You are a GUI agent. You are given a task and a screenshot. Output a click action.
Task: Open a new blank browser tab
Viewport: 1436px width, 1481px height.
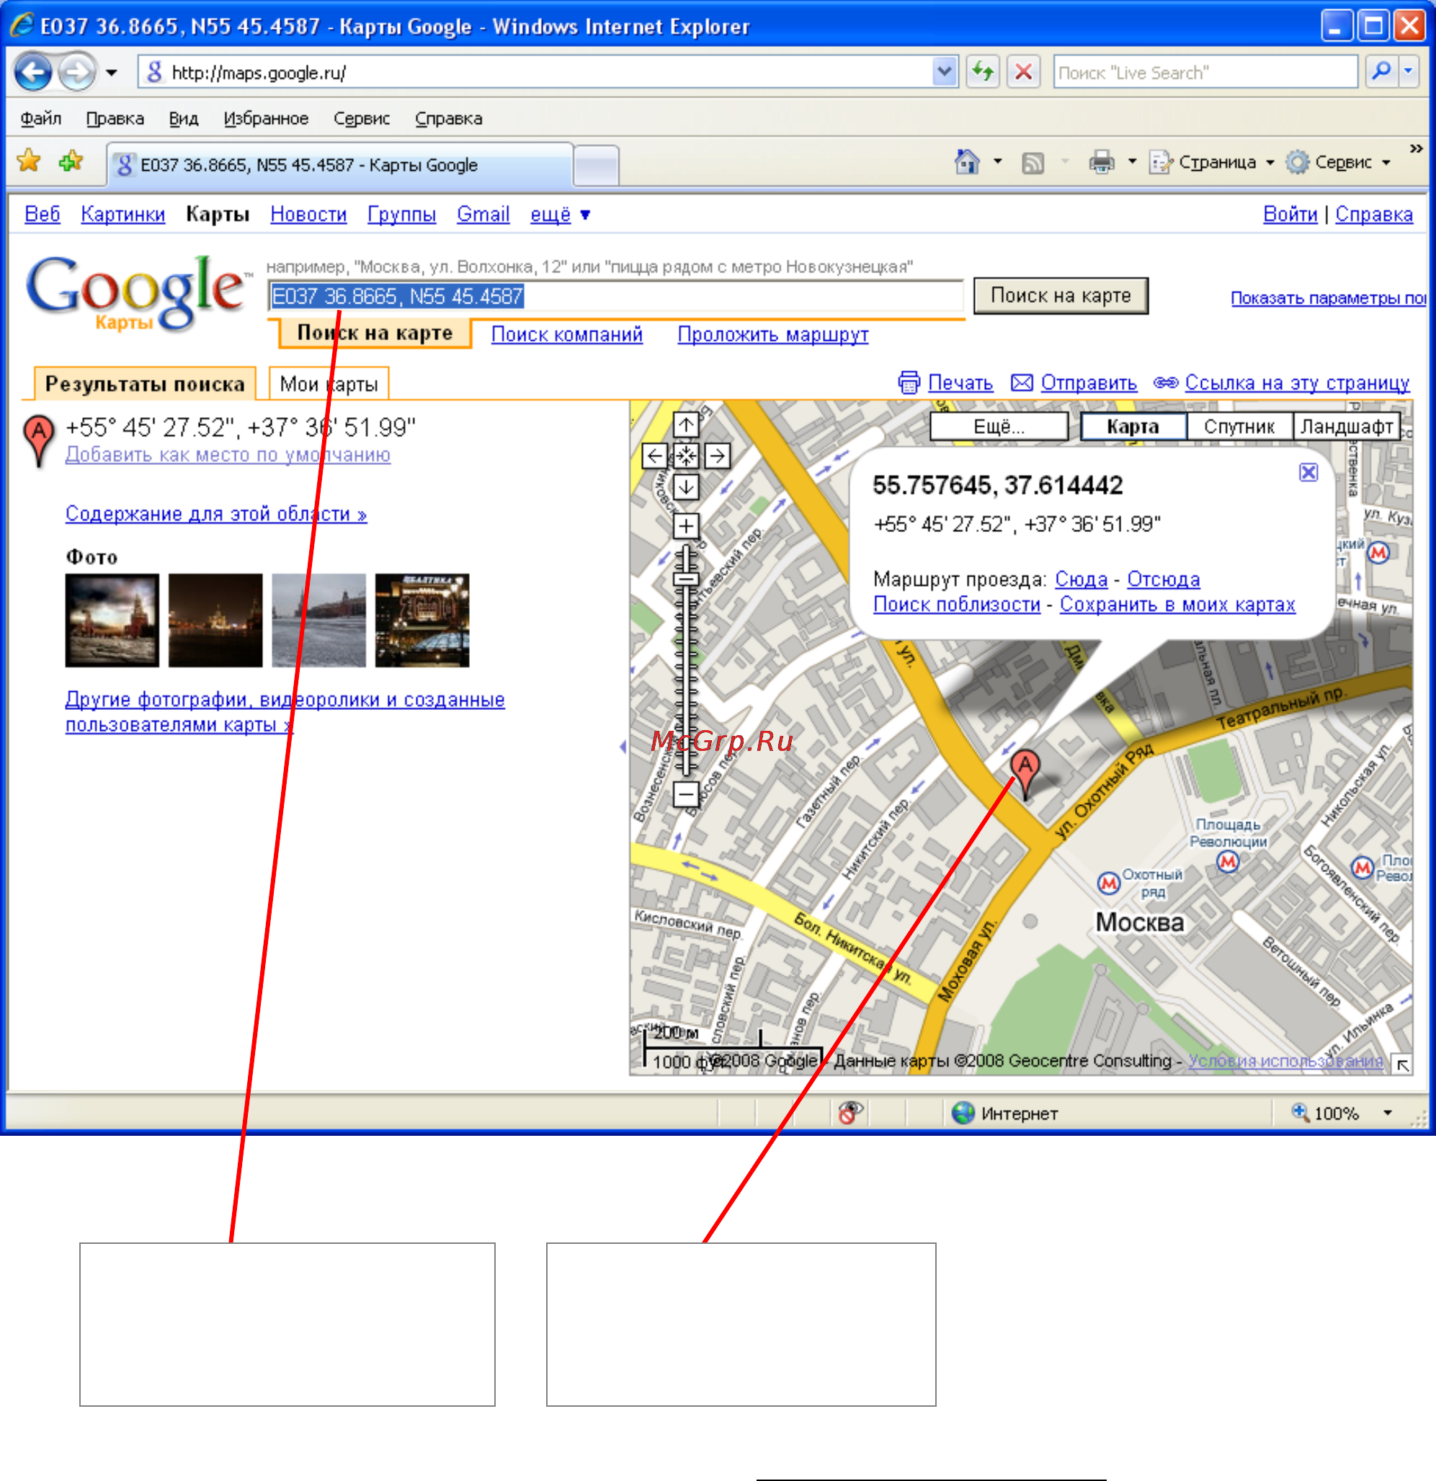(x=596, y=166)
